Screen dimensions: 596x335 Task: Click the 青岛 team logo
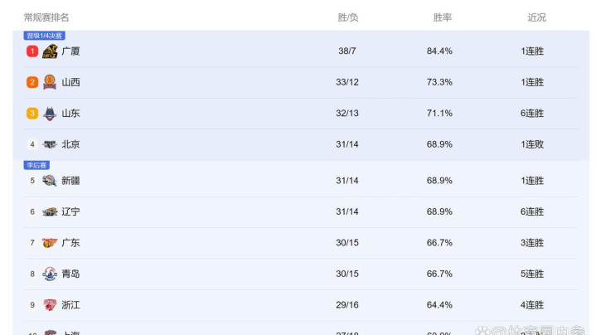[x=50, y=274]
